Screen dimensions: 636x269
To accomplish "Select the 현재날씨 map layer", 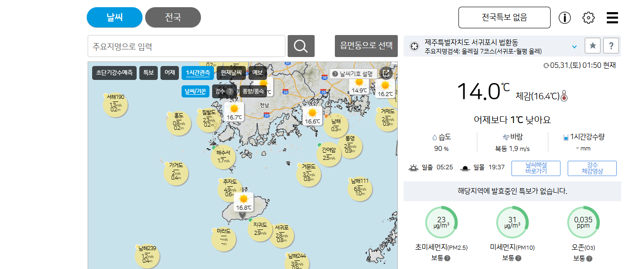I will click(231, 73).
